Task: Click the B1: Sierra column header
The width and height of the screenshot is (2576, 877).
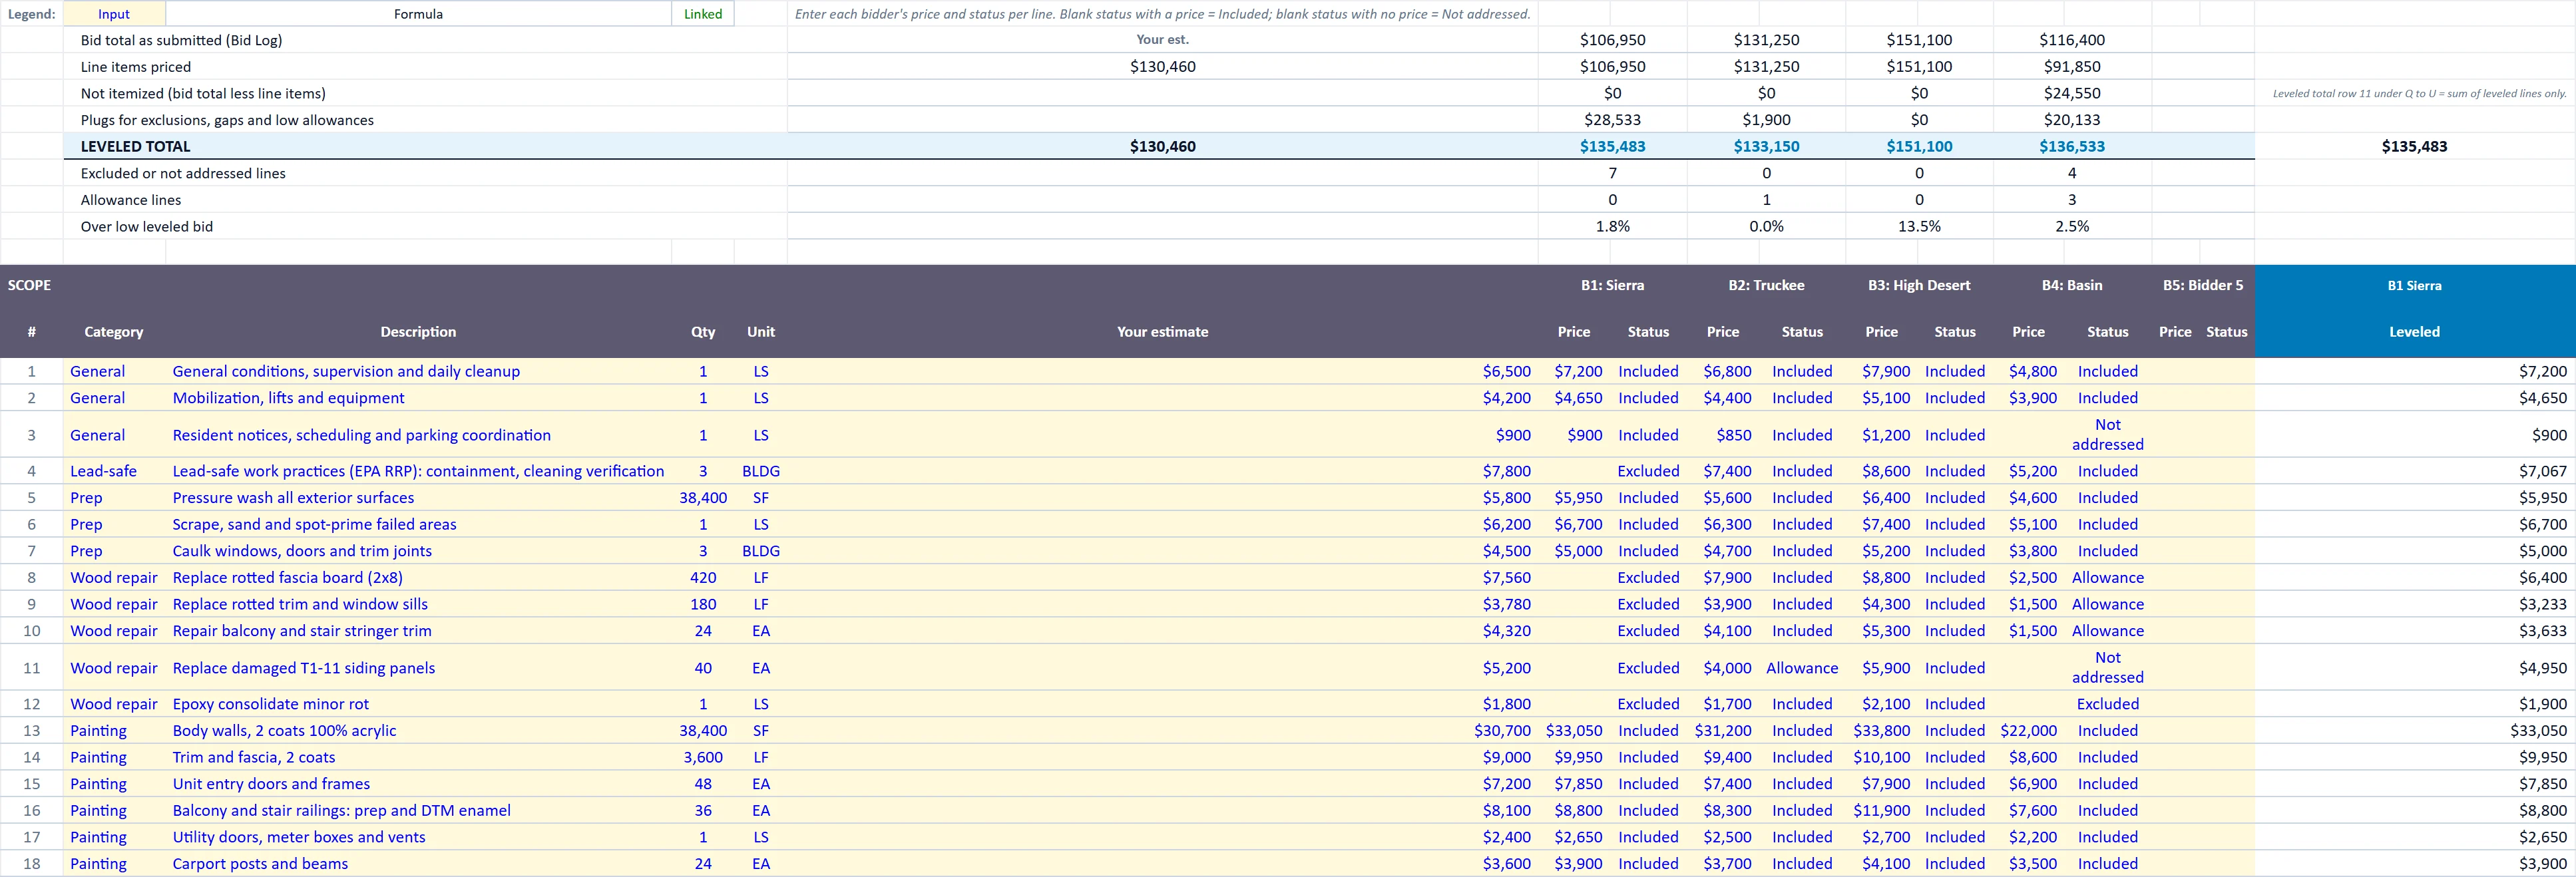Action: point(1612,285)
